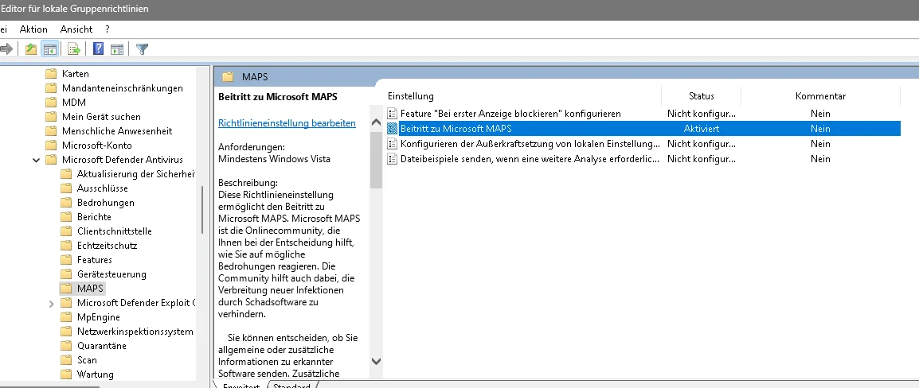Click the folder icon next to Karten
The width and height of the screenshot is (919, 388).
[x=51, y=74]
